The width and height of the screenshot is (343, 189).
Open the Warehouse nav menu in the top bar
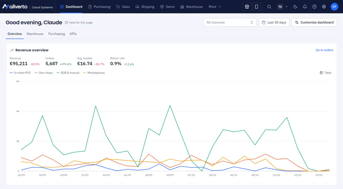tap(192, 7)
